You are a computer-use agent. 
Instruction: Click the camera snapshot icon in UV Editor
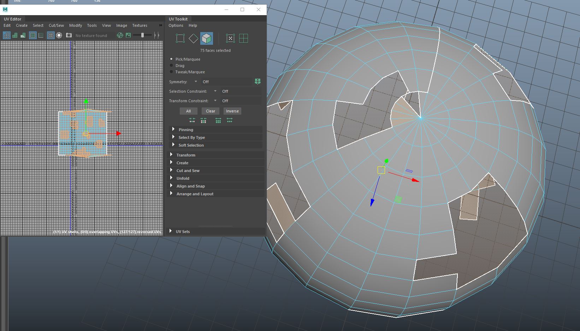click(69, 35)
